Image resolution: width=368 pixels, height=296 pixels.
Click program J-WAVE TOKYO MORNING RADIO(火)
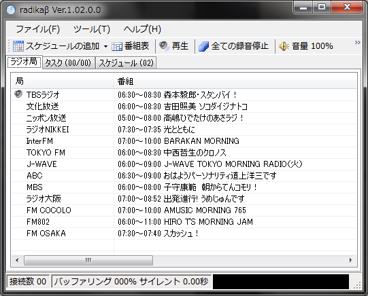pos(233,164)
